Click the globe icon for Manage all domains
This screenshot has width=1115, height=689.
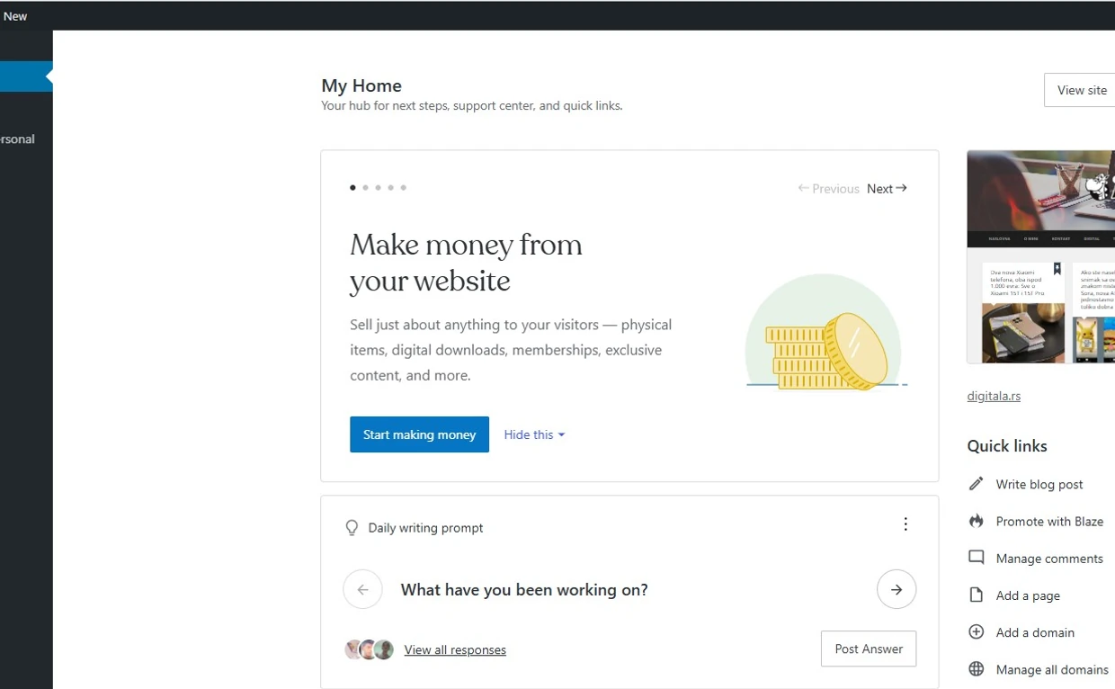pyautogui.click(x=976, y=669)
